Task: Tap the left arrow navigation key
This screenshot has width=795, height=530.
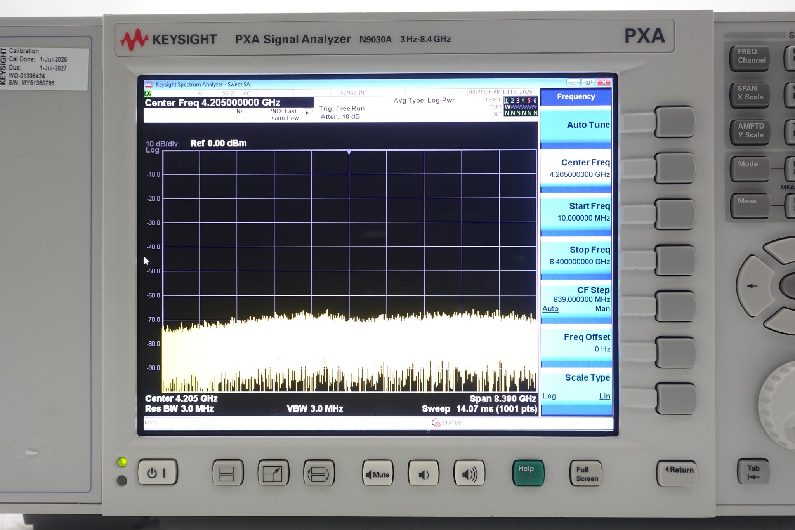Action: 753,286
